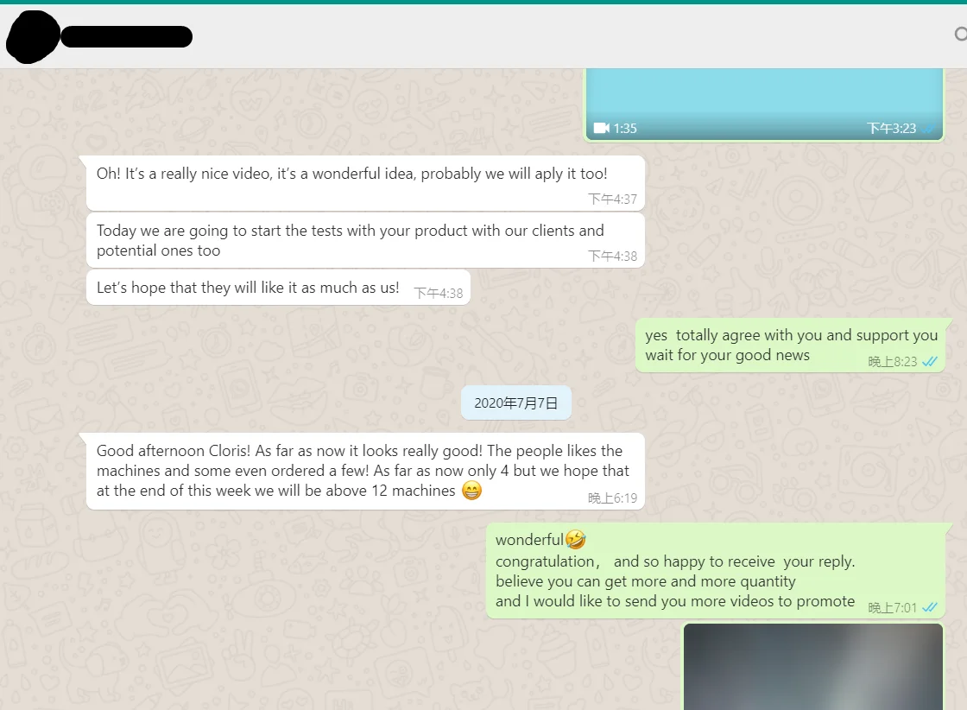Select the 'Oh! It's a really nice video' message
This screenshot has height=710, width=967.
tap(366, 183)
